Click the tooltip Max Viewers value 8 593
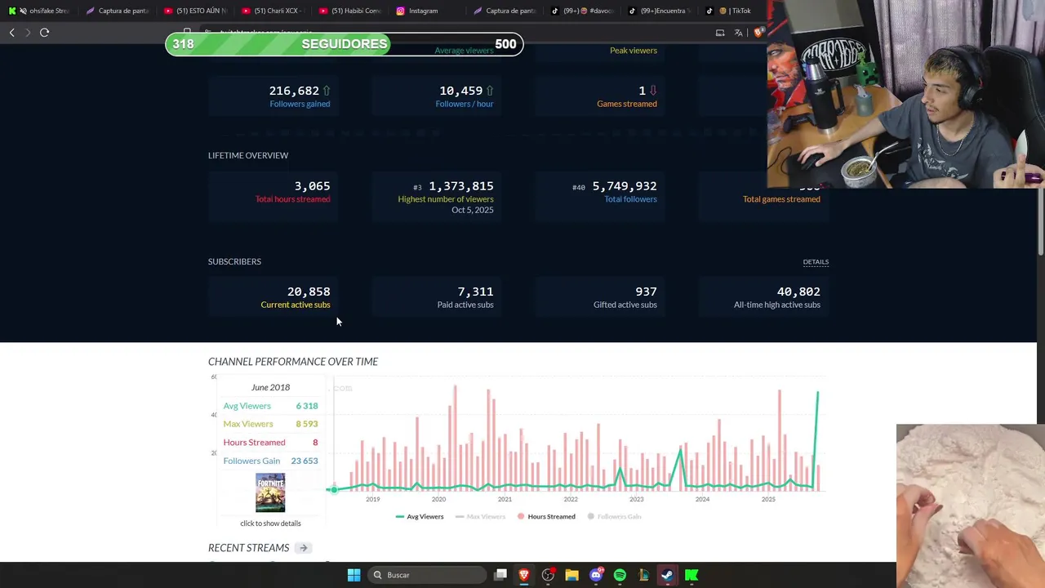The image size is (1045, 588). point(307,424)
